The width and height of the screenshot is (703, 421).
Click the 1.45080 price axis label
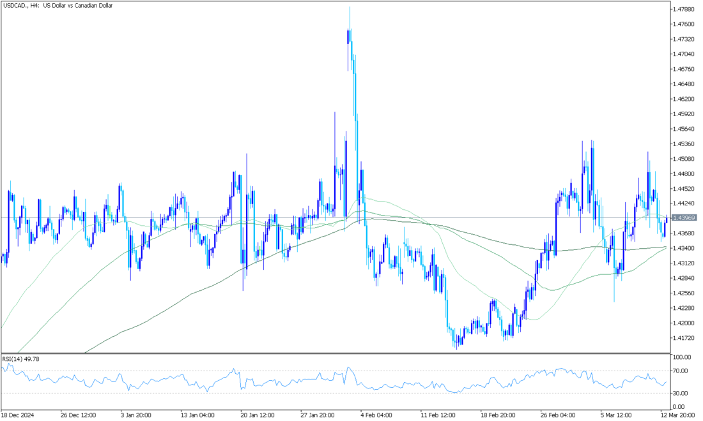(x=683, y=158)
